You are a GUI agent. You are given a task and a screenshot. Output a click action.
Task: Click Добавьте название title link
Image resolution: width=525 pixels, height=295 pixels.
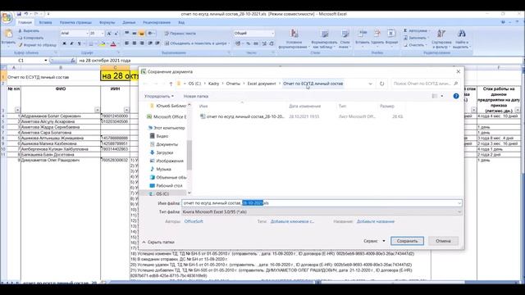click(x=376, y=221)
